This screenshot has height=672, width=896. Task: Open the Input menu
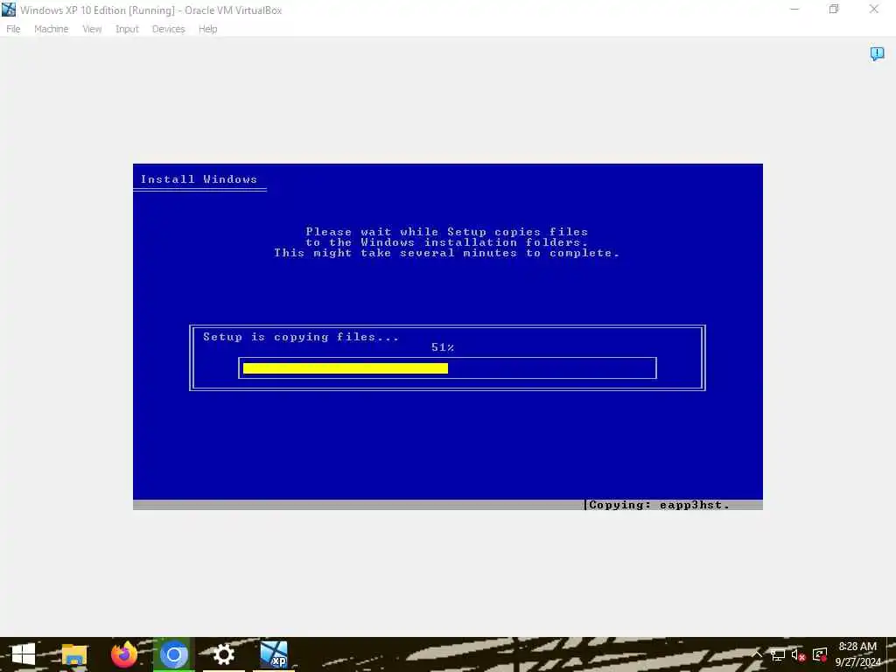(x=127, y=29)
